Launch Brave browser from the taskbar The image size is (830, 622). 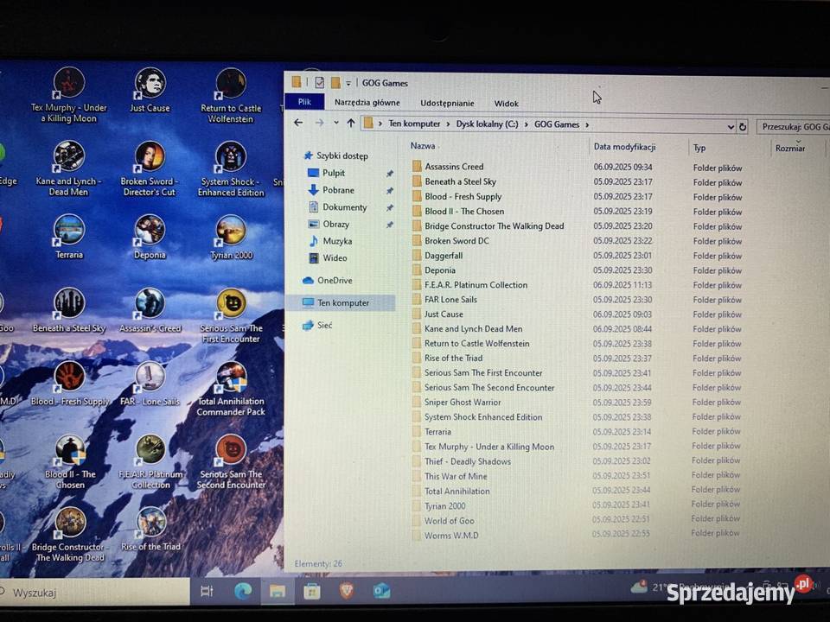tap(347, 591)
